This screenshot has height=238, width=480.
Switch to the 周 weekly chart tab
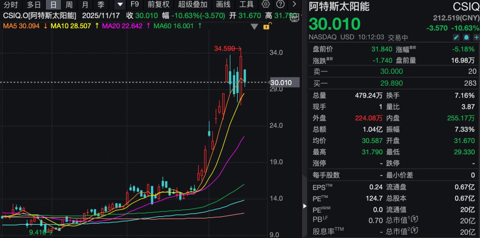[x=69, y=4]
